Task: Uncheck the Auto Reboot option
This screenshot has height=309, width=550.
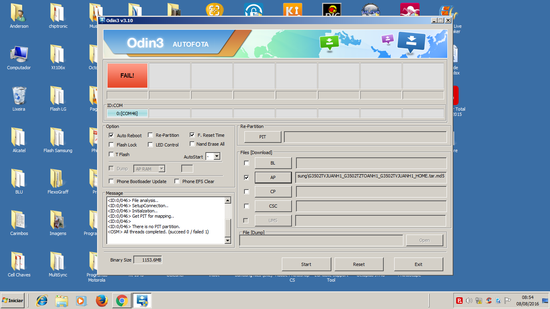Action: coord(112,135)
